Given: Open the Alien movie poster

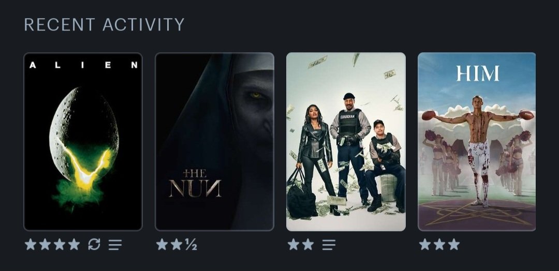Looking at the screenshot, I should point(83,142).
